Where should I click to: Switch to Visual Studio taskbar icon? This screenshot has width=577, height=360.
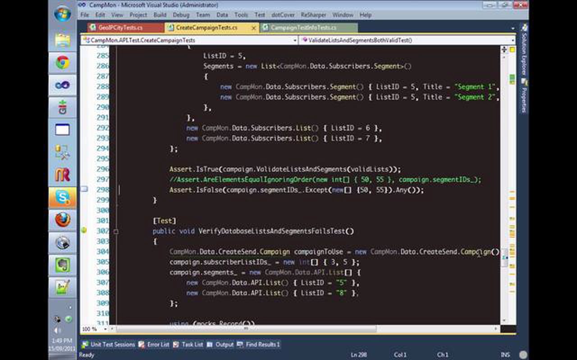tap(62, 85)
